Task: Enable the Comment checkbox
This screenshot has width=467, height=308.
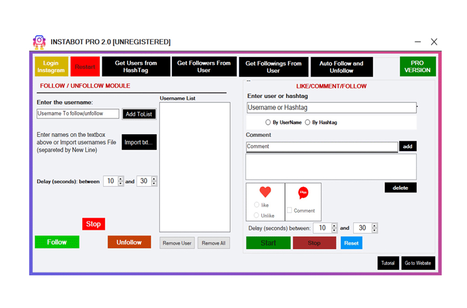Action: coord(289,210)
